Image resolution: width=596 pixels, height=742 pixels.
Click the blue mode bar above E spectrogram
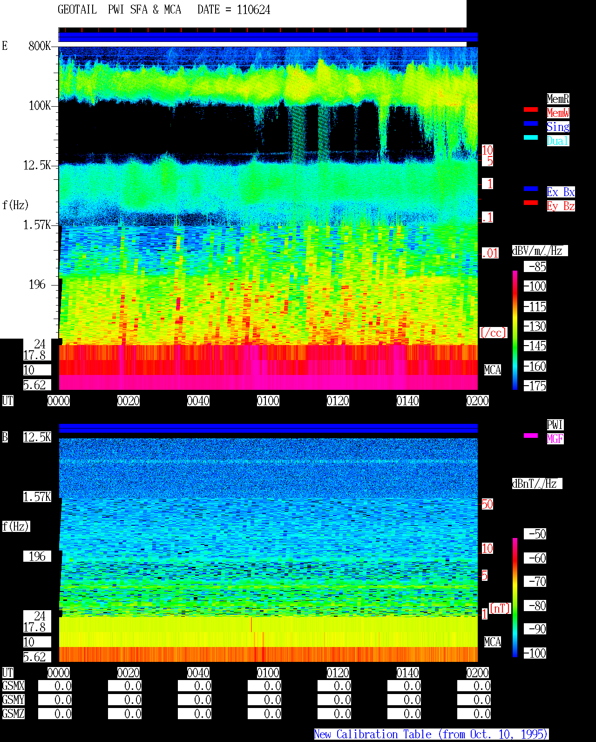[268, 37]
